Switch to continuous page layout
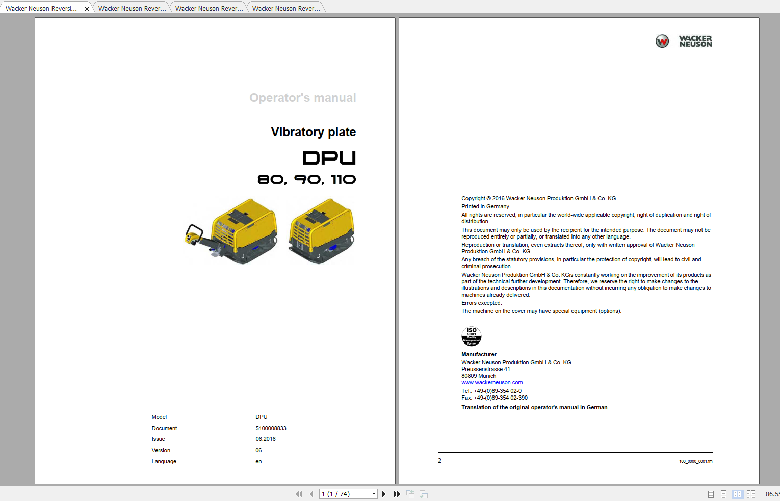The image size is (780, 501). [x=723, y=494]
